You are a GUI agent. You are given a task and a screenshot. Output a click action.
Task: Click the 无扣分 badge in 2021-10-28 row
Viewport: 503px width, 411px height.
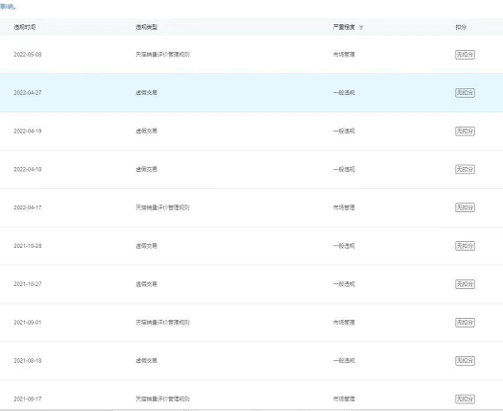(465, 246)
